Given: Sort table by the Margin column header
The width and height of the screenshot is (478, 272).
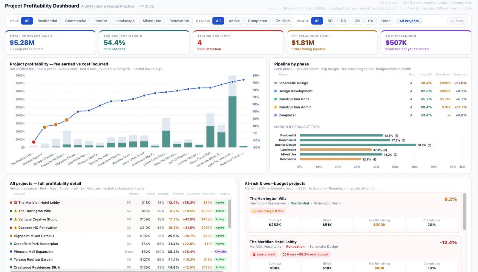Looking at the screenshot, I should pyautogui.click(x=178, y=194).
